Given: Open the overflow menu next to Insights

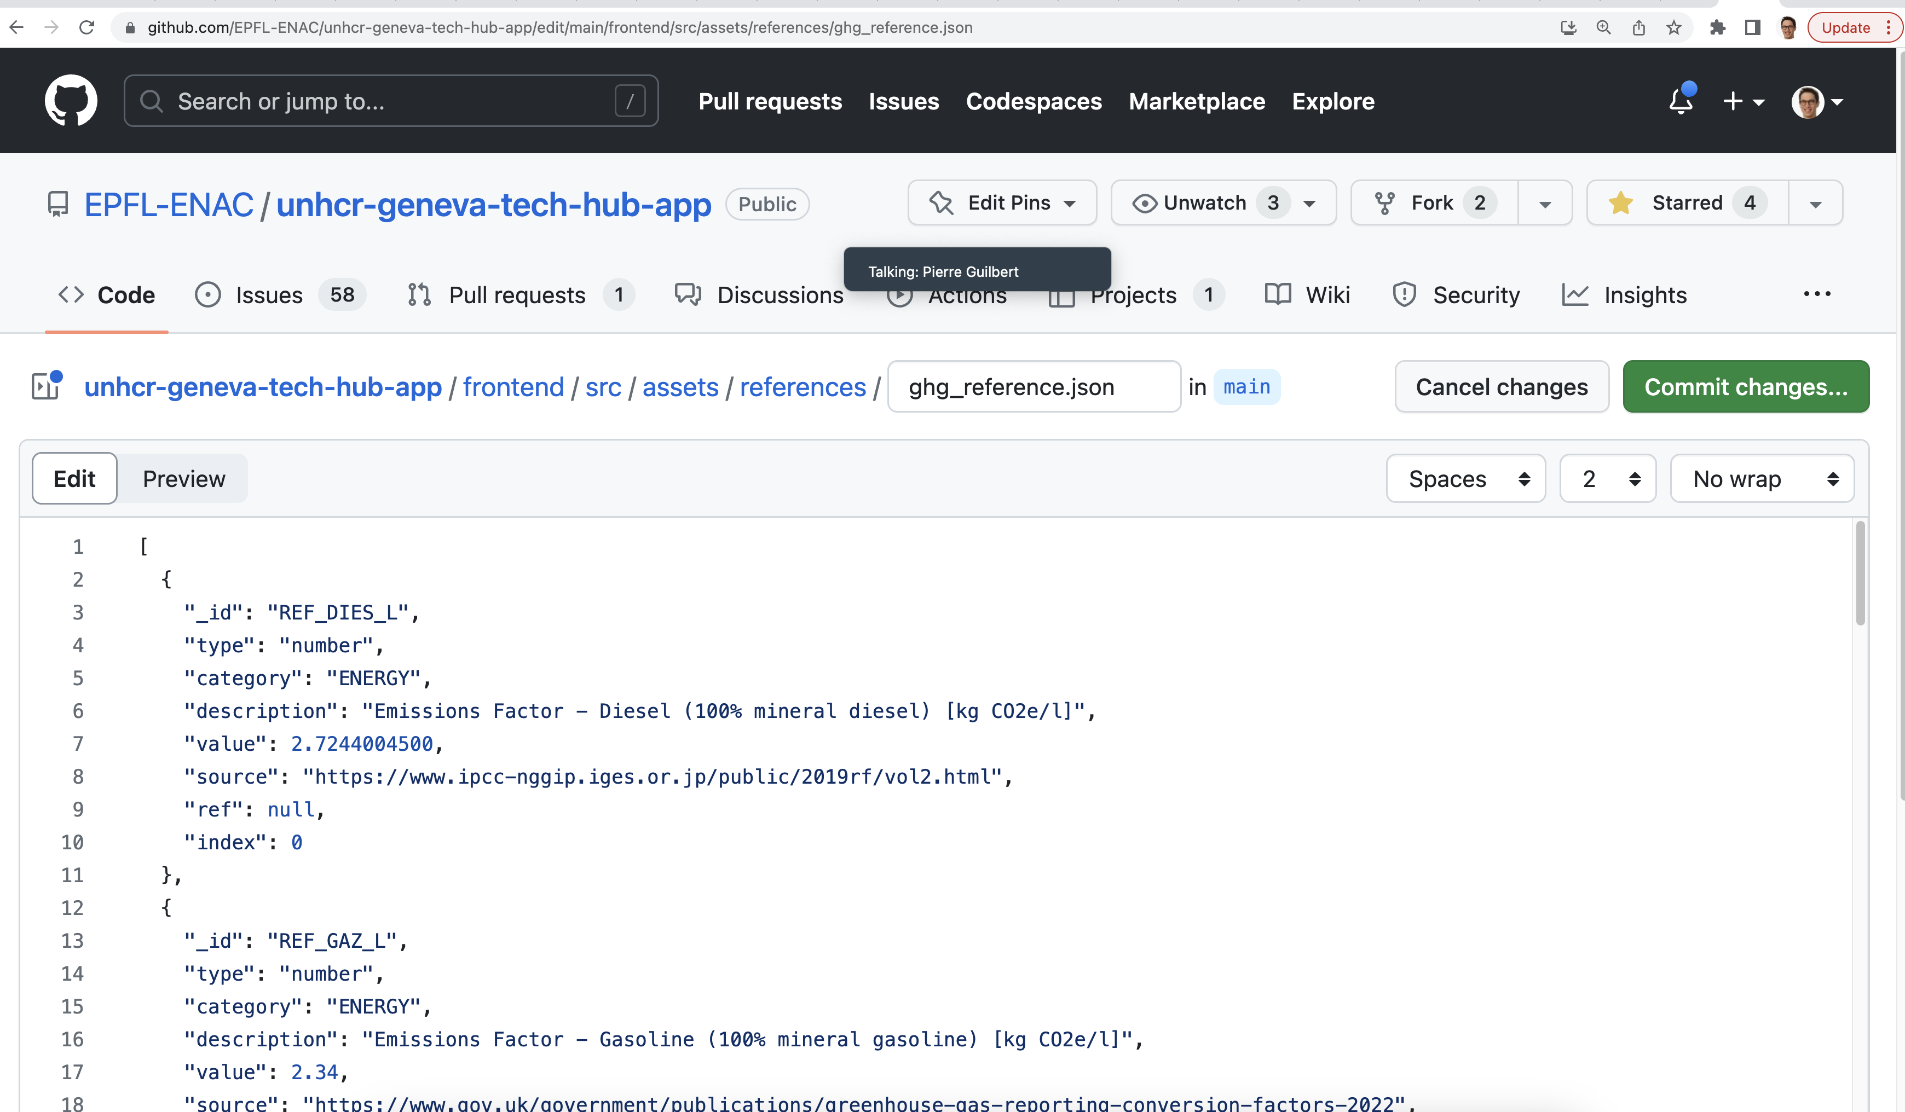Looking at the screenshot, I should [x=1817, y=295].
